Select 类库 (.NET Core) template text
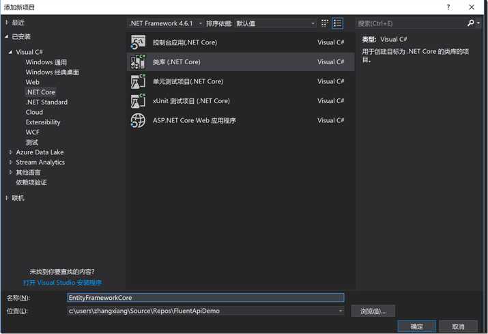 (x=177, y=61)
